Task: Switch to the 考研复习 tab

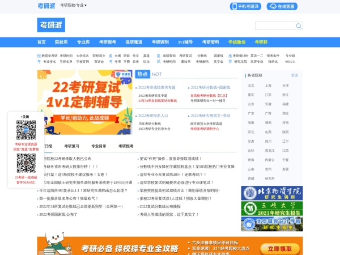Action: pos(71,146)
